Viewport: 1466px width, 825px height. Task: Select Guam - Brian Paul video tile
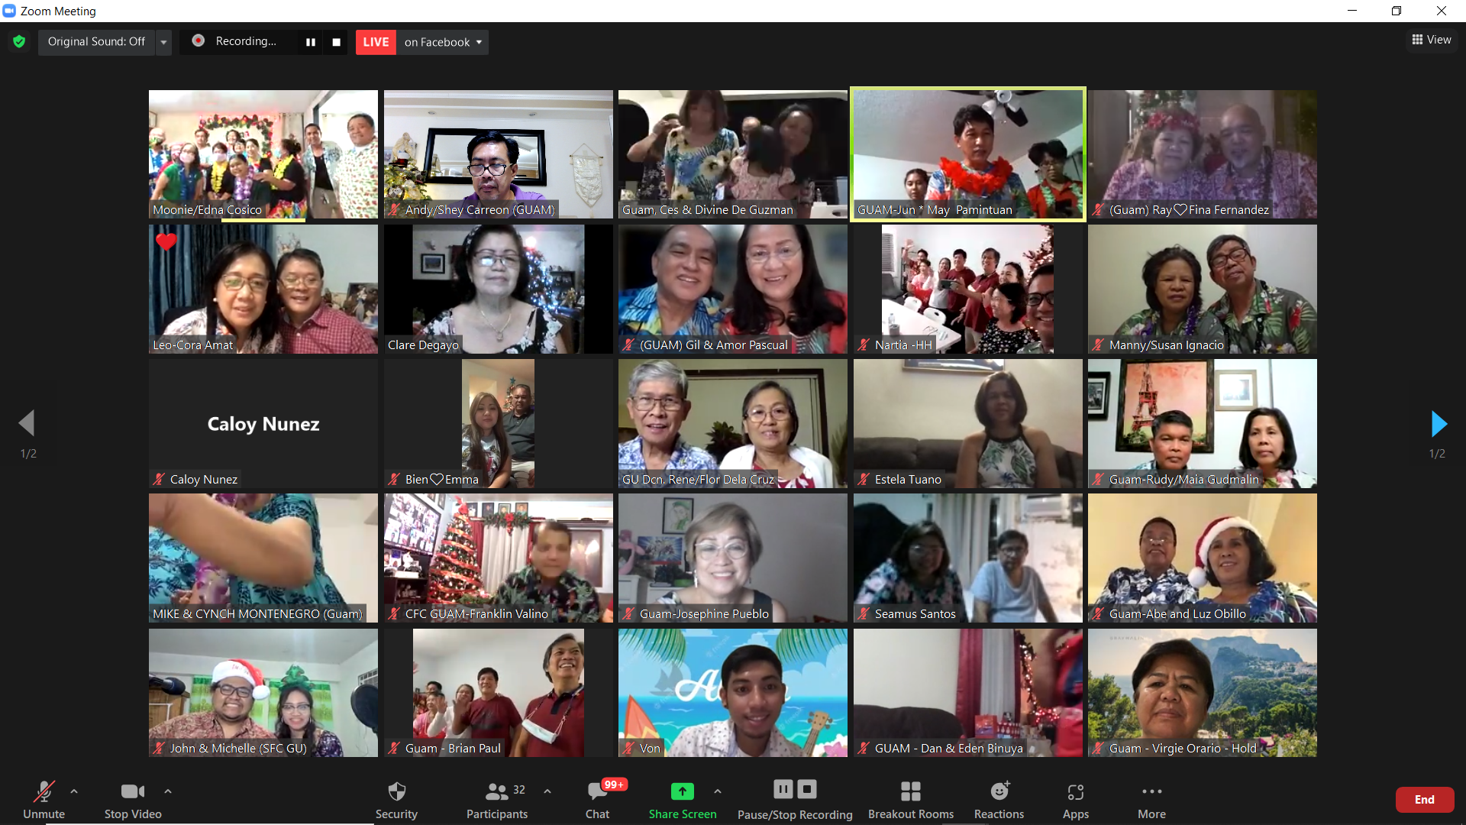(499, 693)
